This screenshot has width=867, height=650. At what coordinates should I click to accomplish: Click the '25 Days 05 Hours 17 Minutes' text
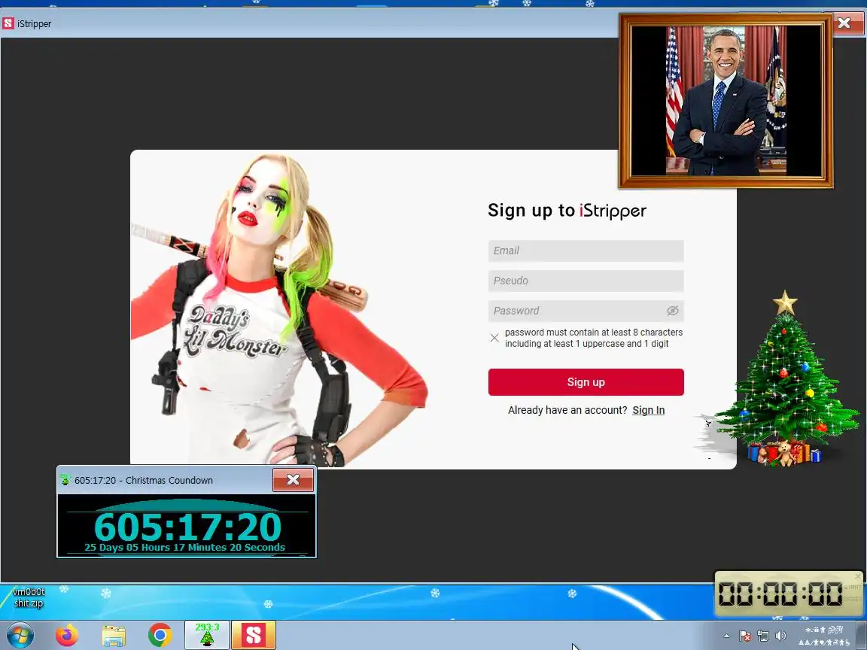[184, 547]
